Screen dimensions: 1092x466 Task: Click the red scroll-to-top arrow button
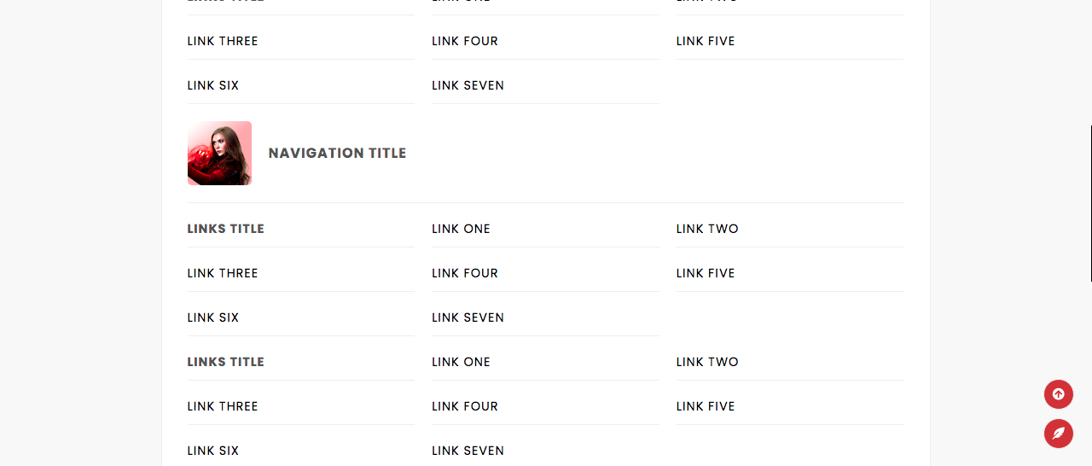pyautogui.click(x=1058, y=394)
